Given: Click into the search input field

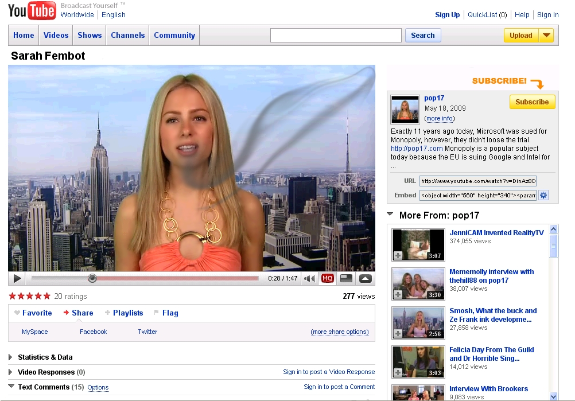Looking at the screenshot, I should coord(336,36).
